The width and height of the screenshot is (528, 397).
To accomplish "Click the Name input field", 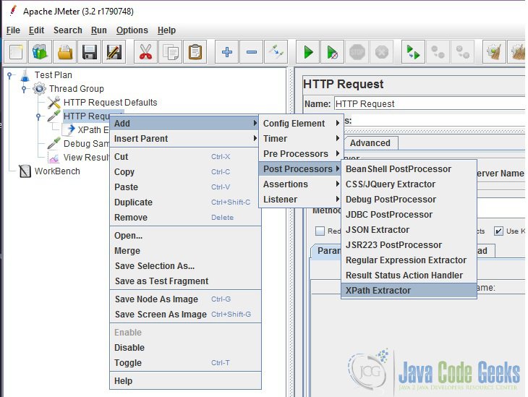I will pos(430,103).
